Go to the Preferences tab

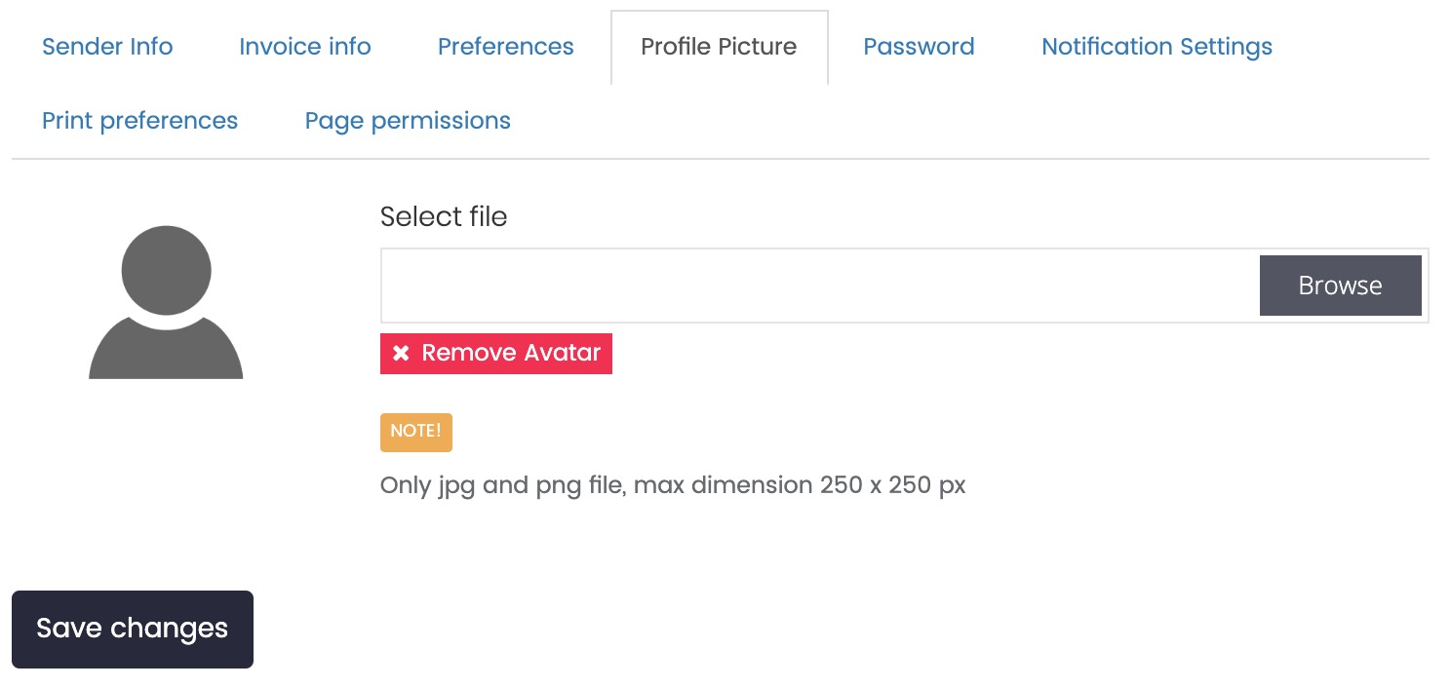tap(506, 47)
